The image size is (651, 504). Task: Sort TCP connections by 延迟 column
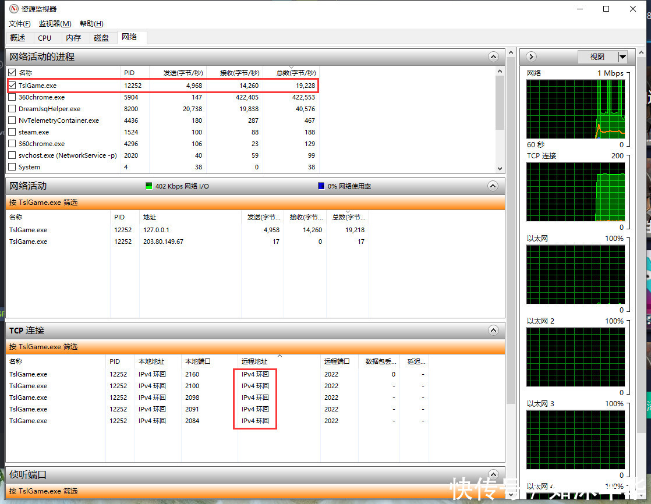tap(416, 361)
